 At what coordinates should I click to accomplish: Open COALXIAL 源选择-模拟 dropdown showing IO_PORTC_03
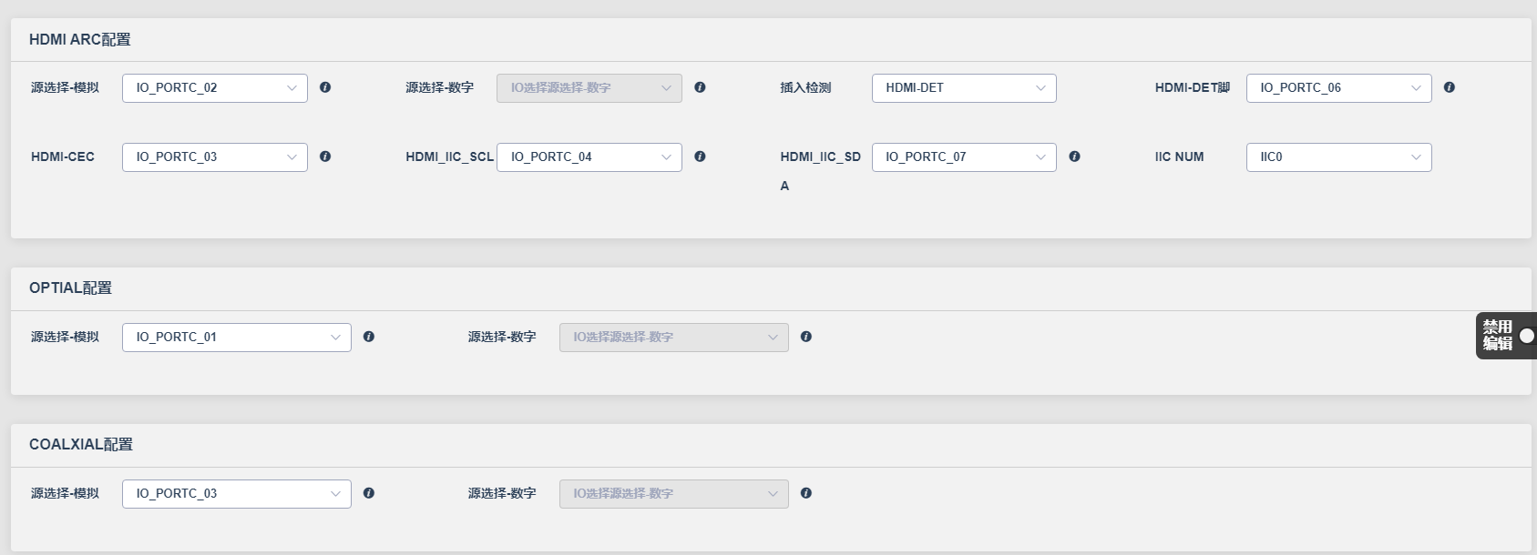[237, 494]
